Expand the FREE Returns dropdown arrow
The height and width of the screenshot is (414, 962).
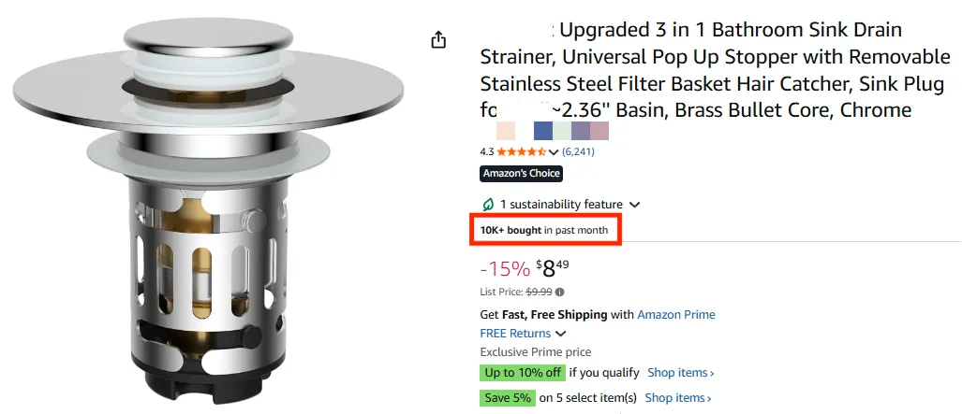[561, 334]
